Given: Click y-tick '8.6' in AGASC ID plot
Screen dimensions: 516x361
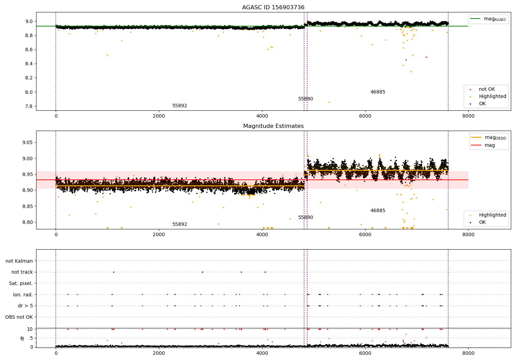Looking at the screenshot, I should pyautogui.click(x=29, y=50).
